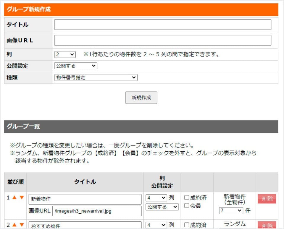The image size is (284, 229).
Task: Open column count dropdown for おすすめ物件 row
Action: (156, 225)
